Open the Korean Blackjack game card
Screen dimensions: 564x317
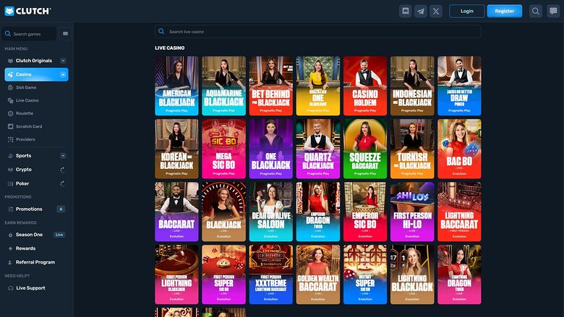point(176,149)
